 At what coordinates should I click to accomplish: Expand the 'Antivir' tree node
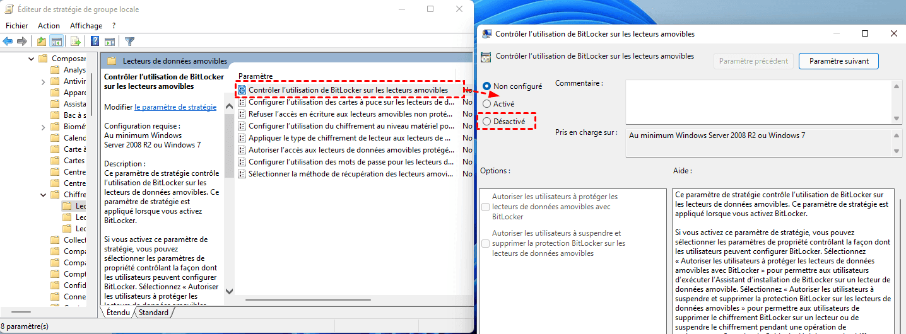point(43,81)
